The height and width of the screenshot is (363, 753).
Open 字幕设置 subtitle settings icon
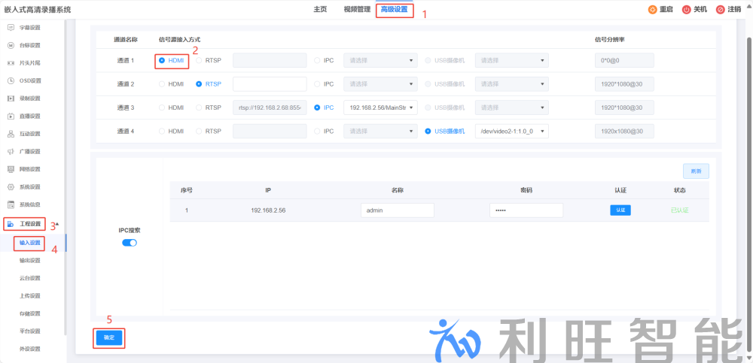click(11, 27)
